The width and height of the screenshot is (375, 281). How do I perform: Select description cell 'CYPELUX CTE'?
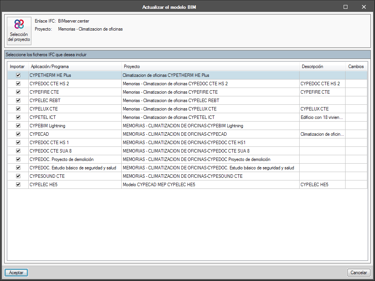click(322, 109)
